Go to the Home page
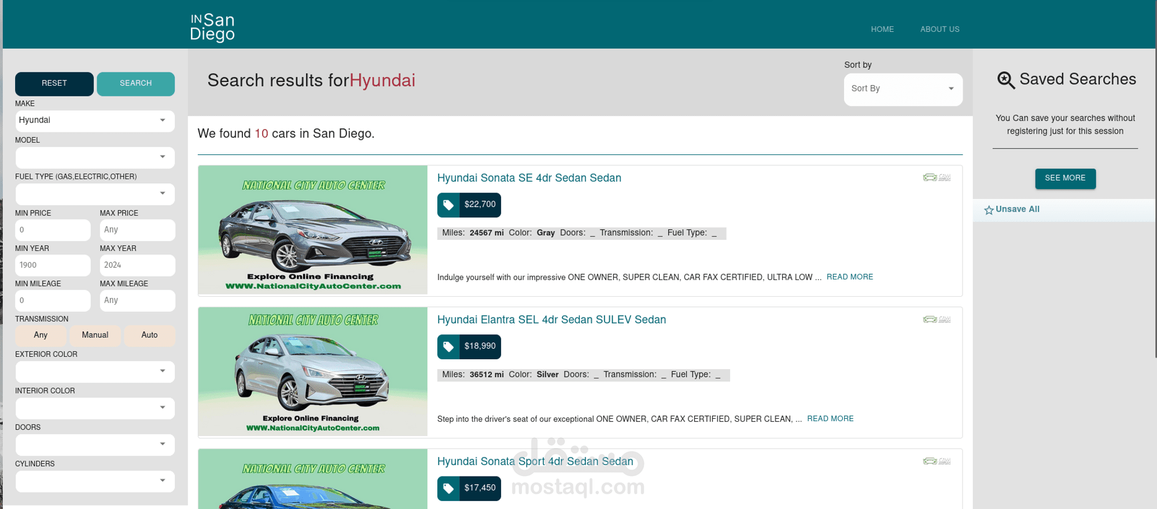Image resolution: width=1157 pixels, height=509 pixels. tap(882, 29)
